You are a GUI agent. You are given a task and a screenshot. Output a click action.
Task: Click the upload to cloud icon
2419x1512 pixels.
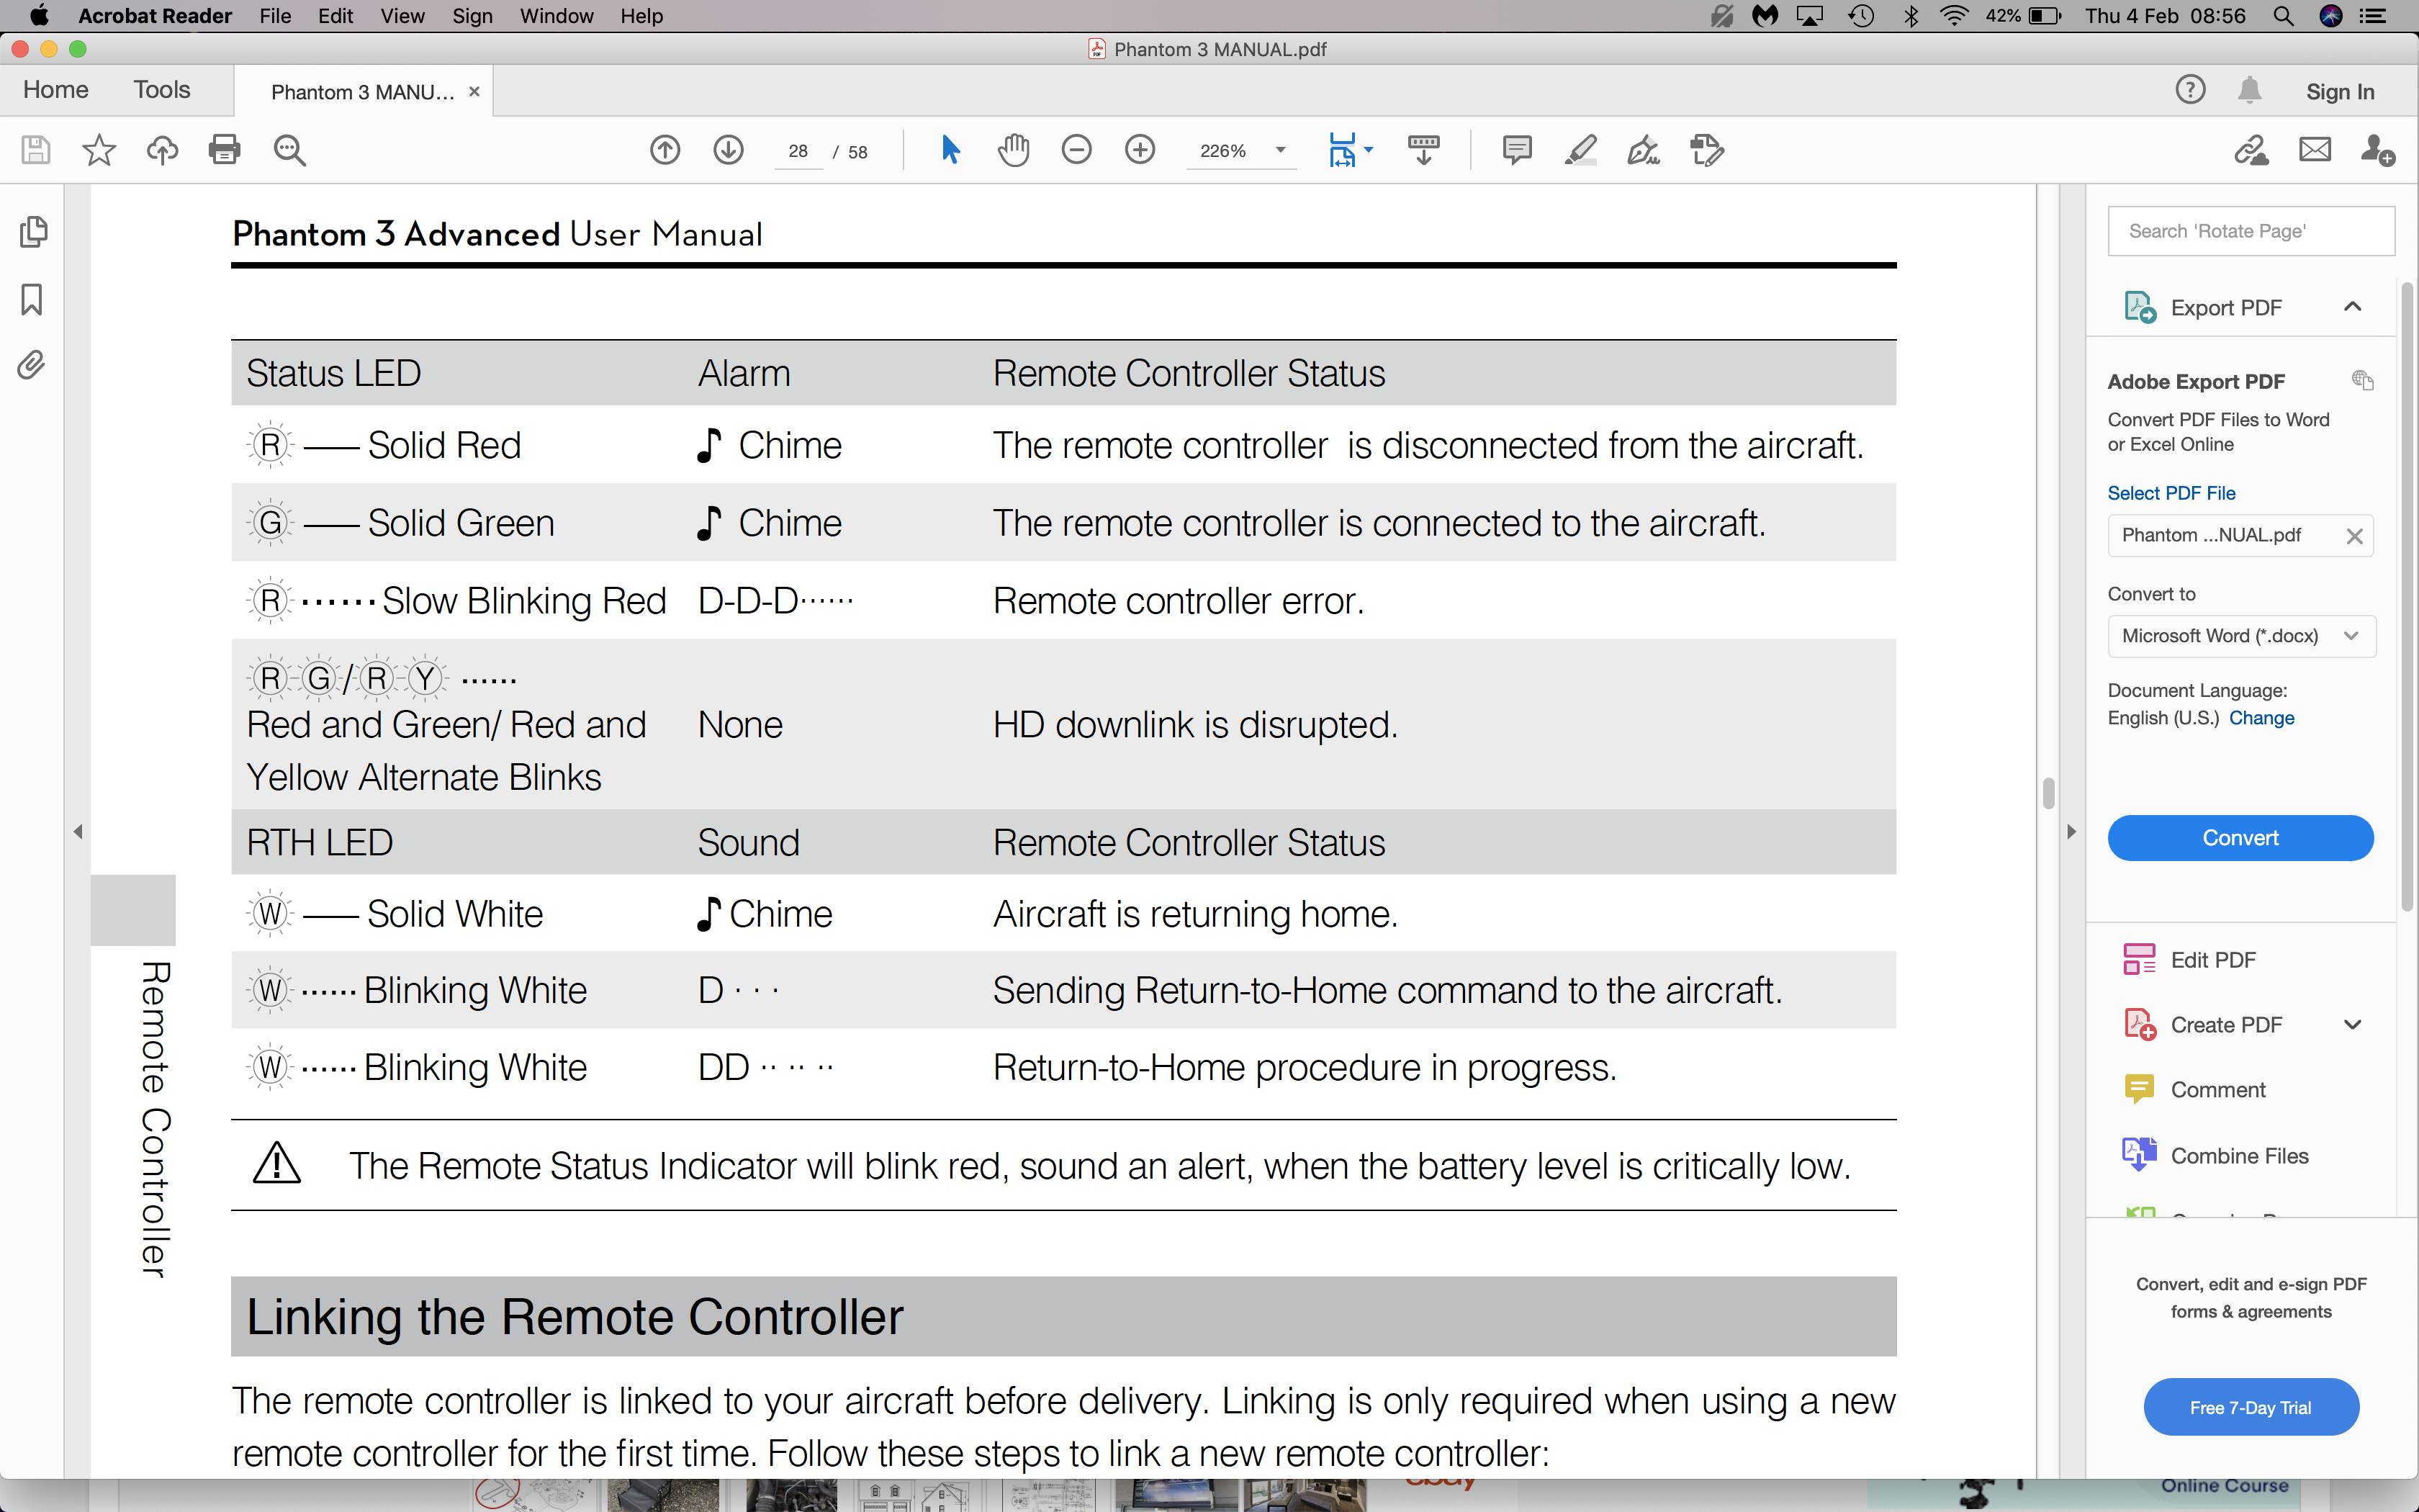(x=162, y=151)
